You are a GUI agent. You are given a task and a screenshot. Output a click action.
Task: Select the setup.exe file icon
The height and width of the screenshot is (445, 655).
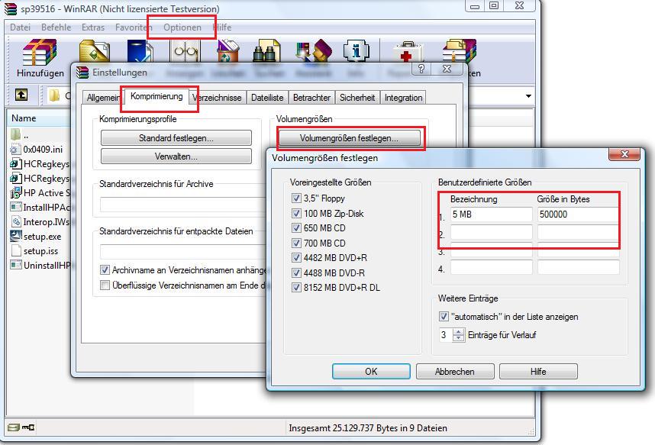pyautogui.click(x=16, y=236)
